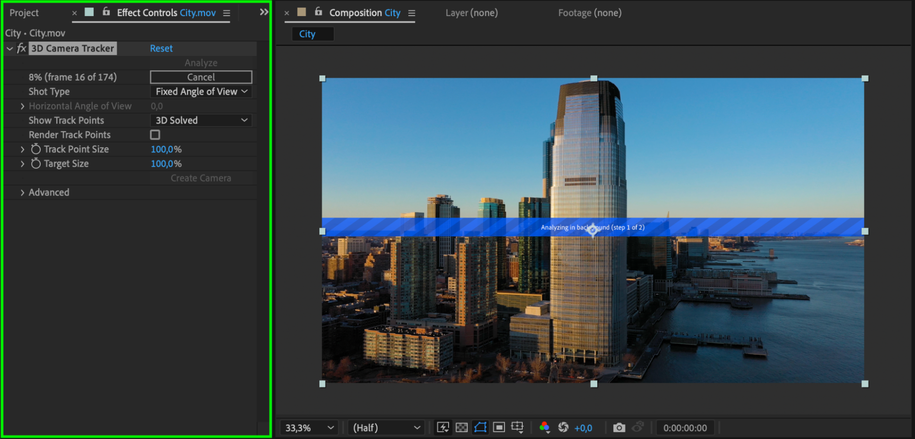Click the Region of Interest icon
Screen dimensions: 915x439
[x=499, y=428]
